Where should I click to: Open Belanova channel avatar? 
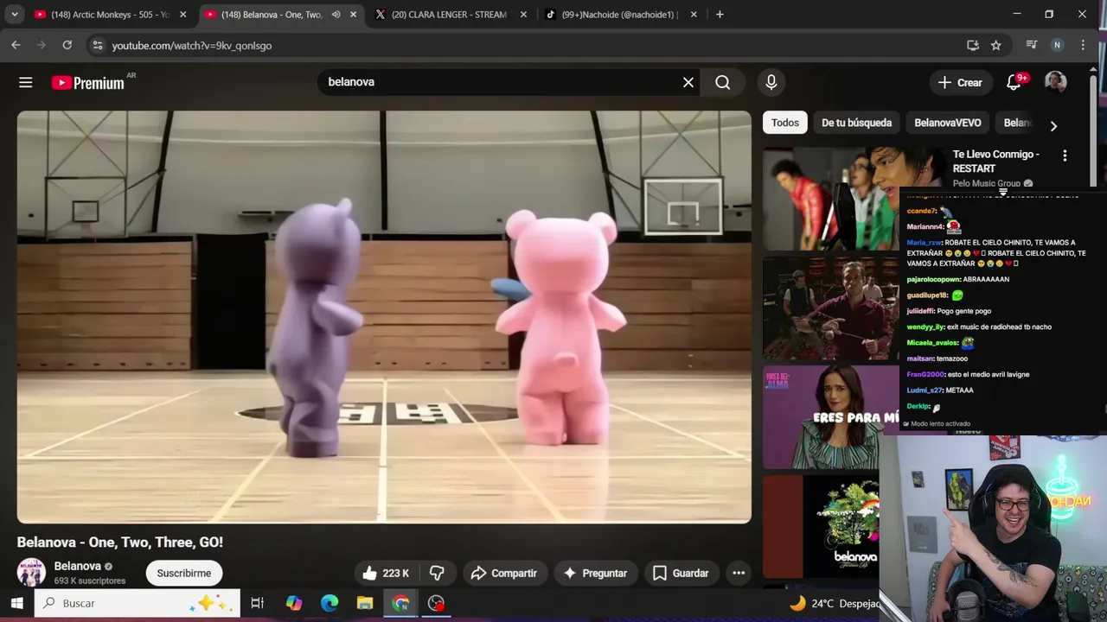coord(31,573)
